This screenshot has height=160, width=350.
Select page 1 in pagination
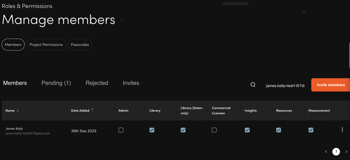pyautogui.click(x=336, y=152)
